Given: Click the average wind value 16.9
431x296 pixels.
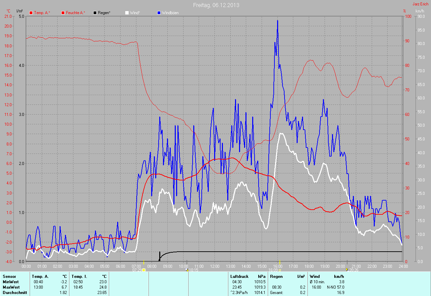Looking at the screenshot, I should tap(340, 293).
